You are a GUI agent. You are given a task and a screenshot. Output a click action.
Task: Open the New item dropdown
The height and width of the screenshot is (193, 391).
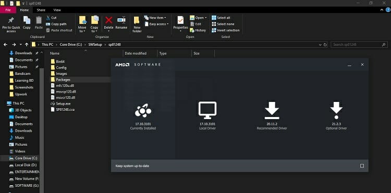[155, 18]
